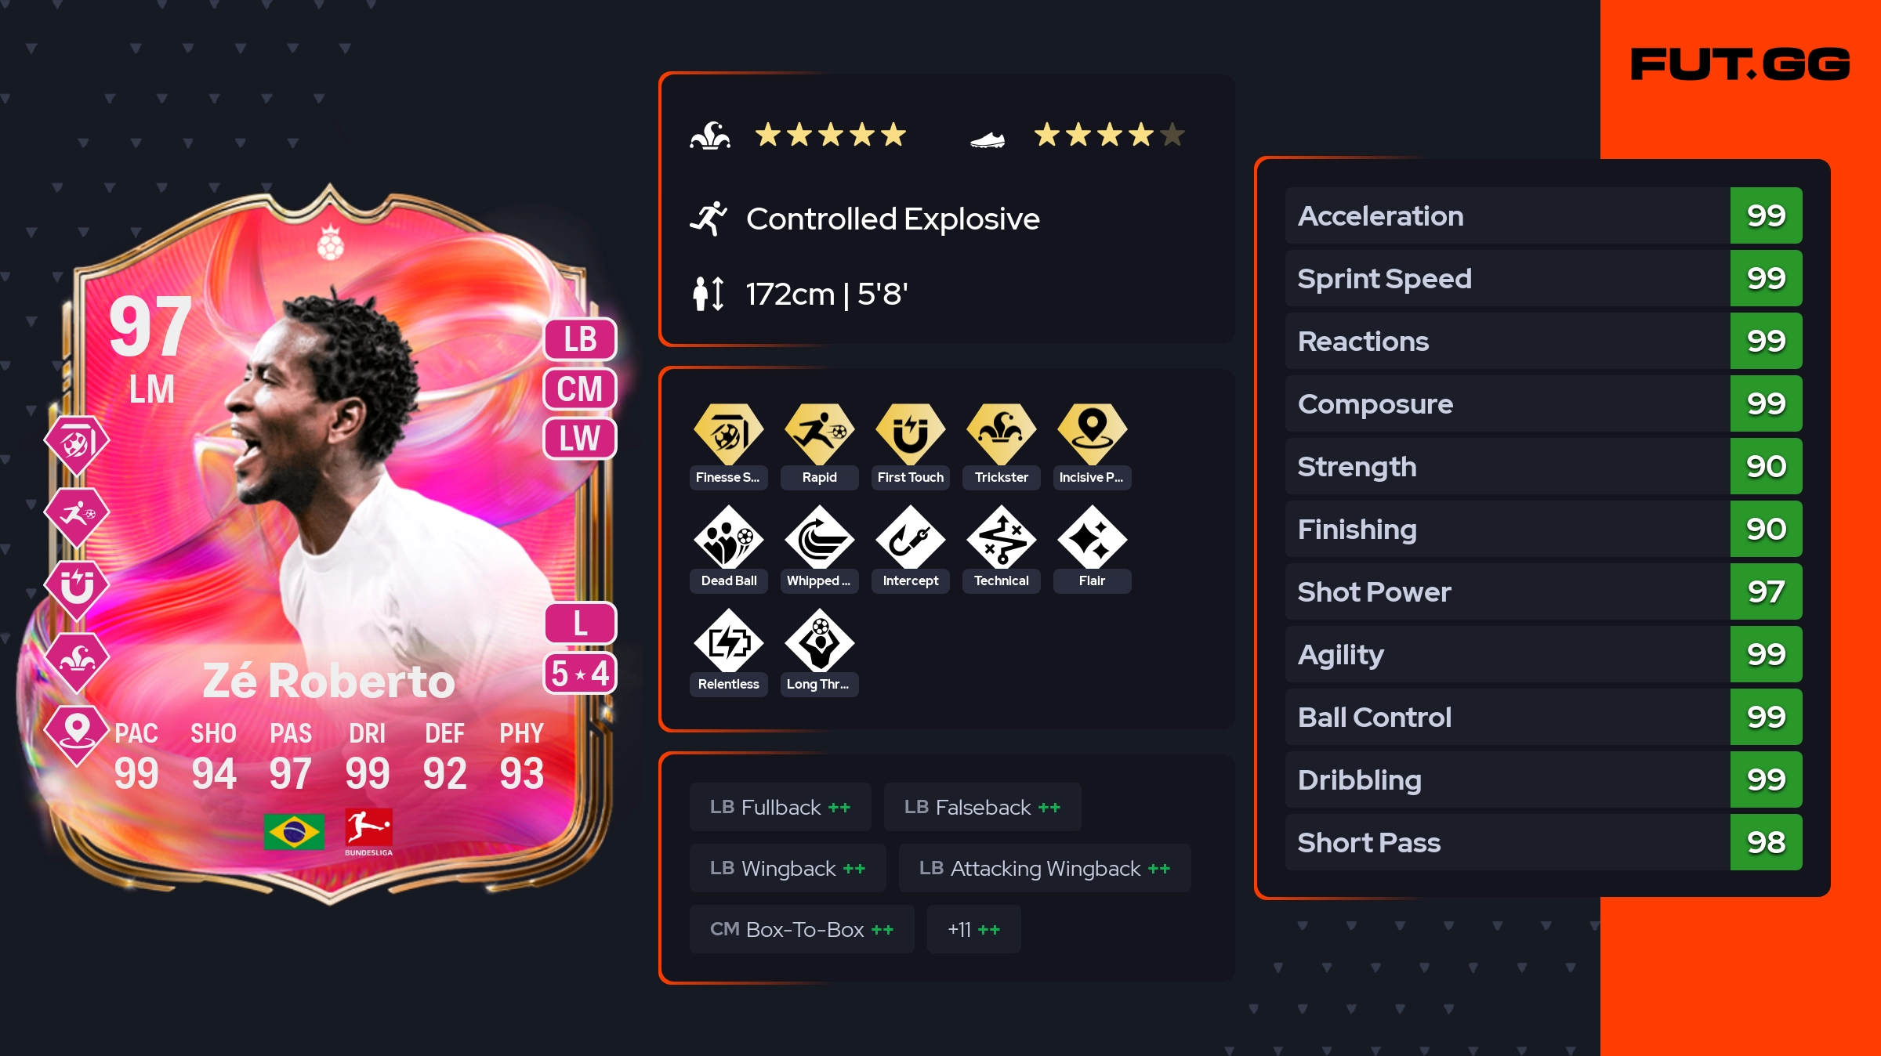The width and height of the screenshot is (1881, 1056).
Task: Click the Whipped Pass playstyle icon
Action: (820, 537)
